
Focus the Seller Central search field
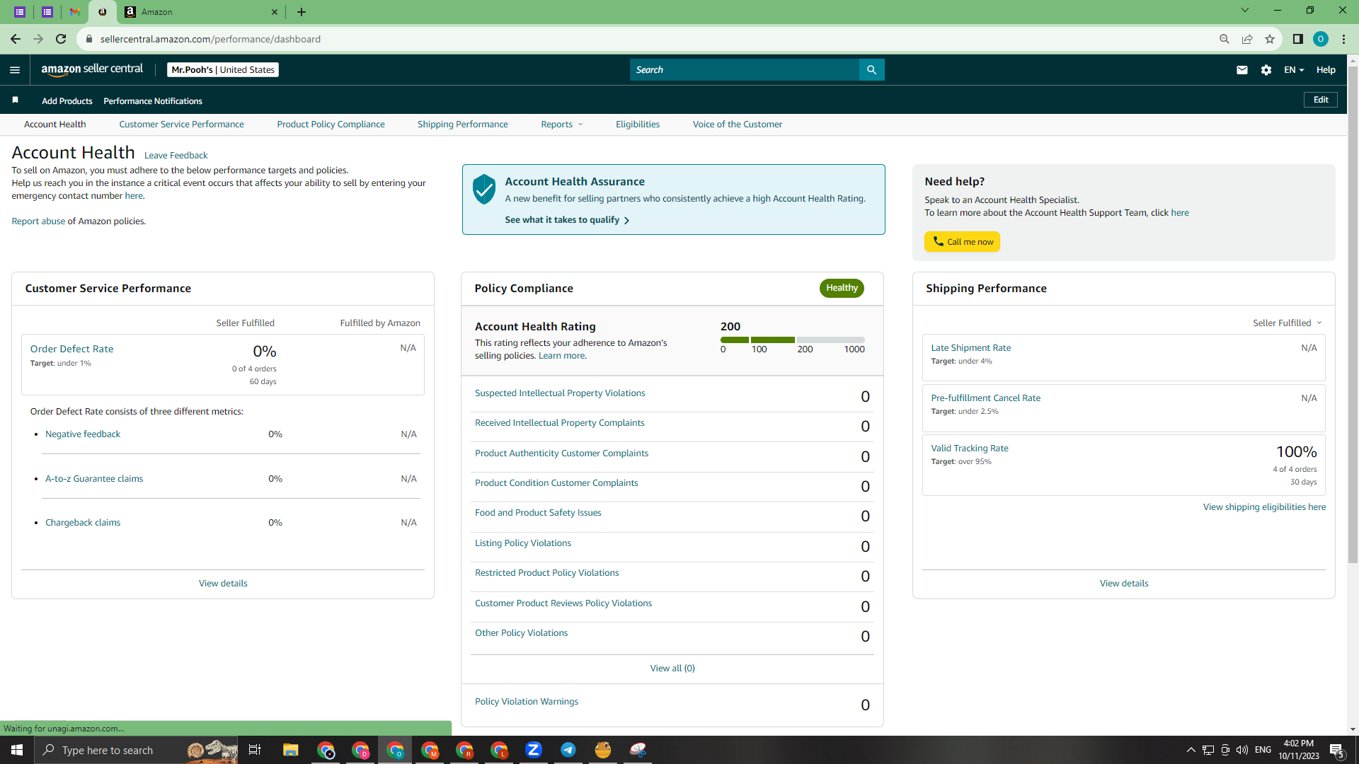coord(745,69)
